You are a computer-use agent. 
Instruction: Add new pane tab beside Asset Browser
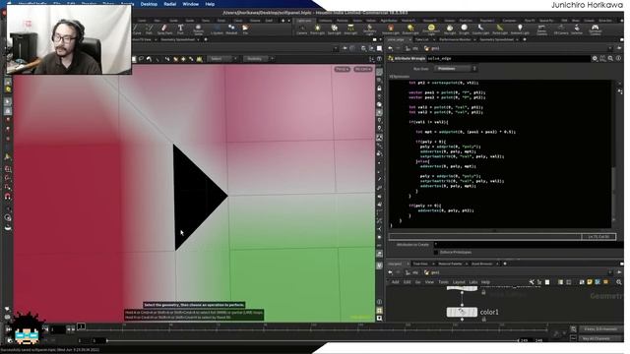505,264
